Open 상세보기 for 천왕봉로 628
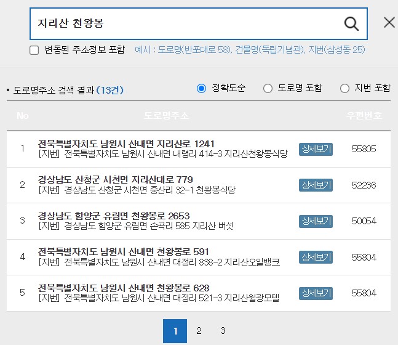This screenshot has width=398, height=345. tap(316, 293)
